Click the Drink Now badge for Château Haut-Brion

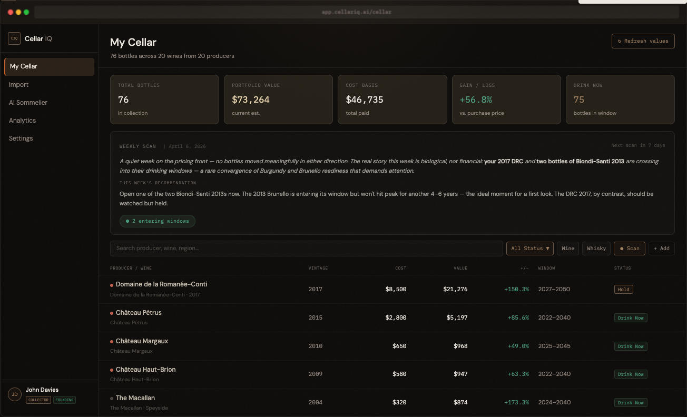tap(631, 374)
